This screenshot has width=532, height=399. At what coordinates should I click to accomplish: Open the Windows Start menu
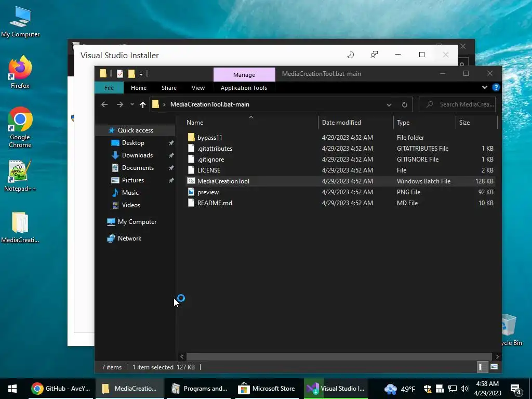click(12, 389)
